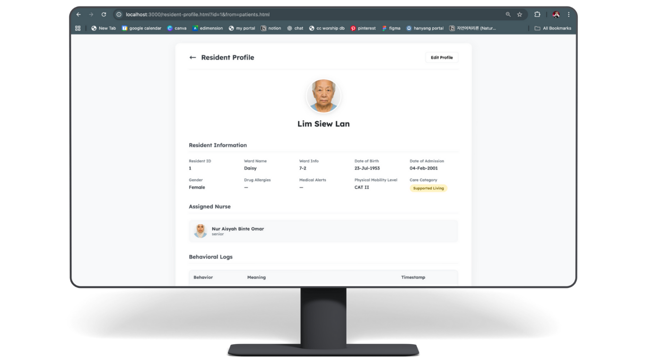Screen dimensions: 646x363
Task: Bookmark this page with the star icon
Action: point(520,15)
